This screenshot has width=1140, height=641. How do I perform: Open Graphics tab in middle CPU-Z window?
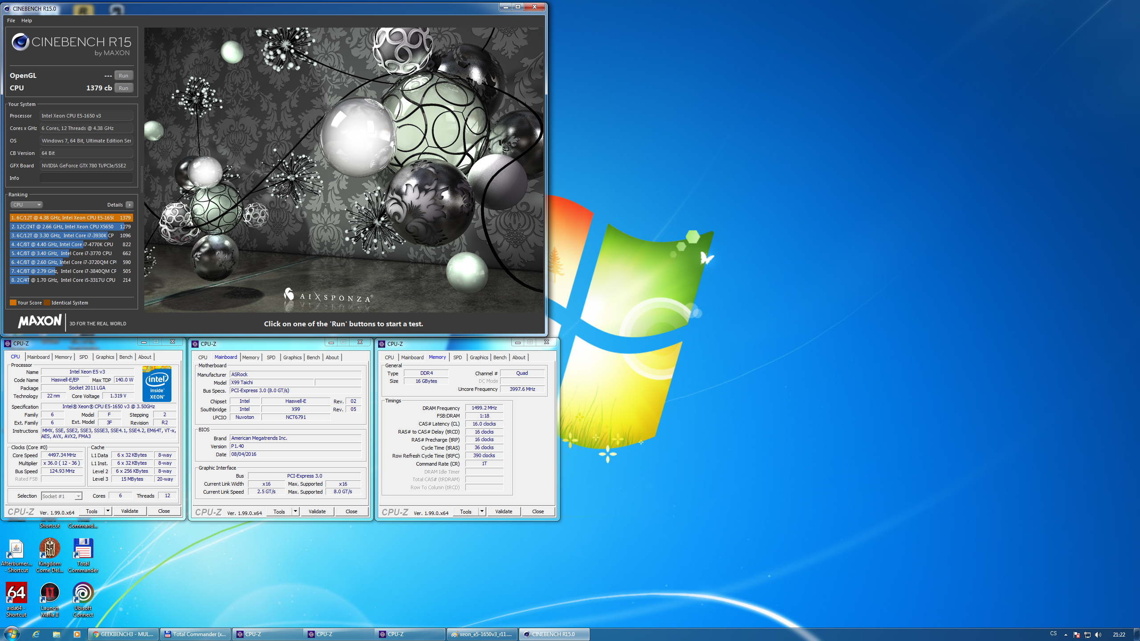(x=293, y=357)
